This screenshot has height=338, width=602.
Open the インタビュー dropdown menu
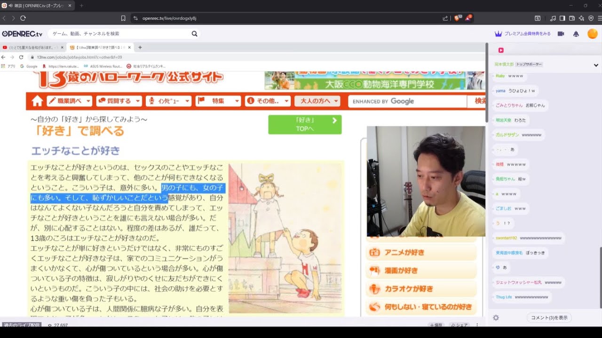tap(168, 101)
